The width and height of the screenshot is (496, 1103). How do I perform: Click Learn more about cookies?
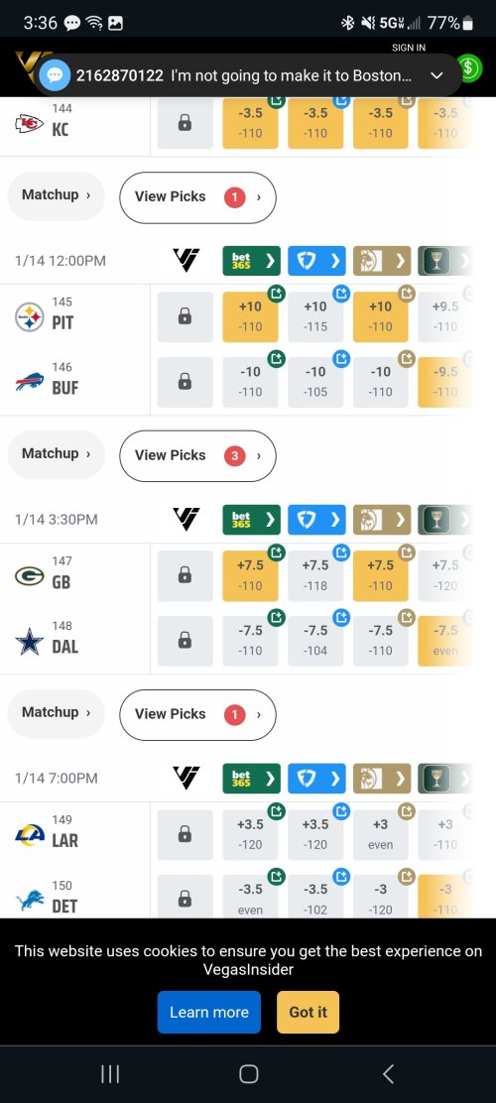point(209,1013)
